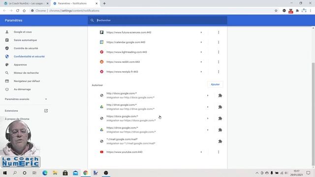
Task: Open Chrome extensions puzzle menu in toolbar
Action: (297, 11)
